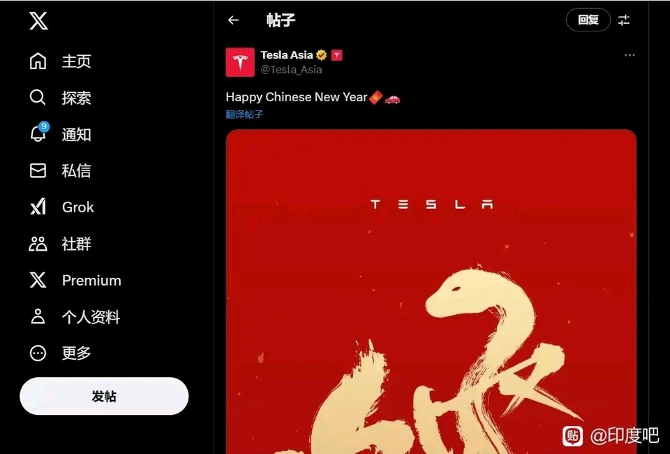Click the @Tesla_Asia handle
This screenshot has height=454, width=670.
point(291,70)
